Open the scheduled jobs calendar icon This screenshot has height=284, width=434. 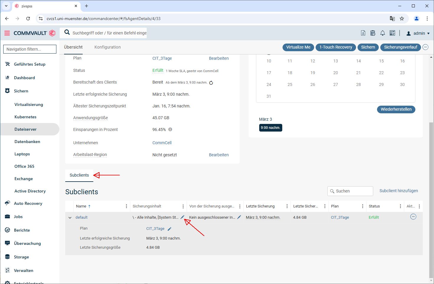(373, 33)
